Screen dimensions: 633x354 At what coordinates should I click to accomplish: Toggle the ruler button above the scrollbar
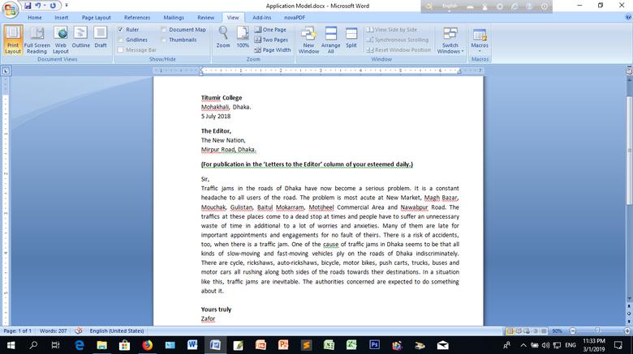(x=629, y=71)
